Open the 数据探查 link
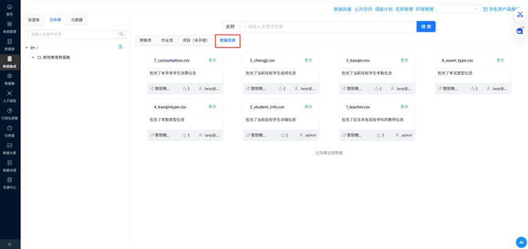The height and width of the screenshot is (249, 528). [x=343, y=9]
